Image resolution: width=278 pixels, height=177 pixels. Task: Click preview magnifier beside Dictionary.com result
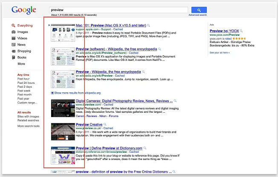point(145,148)
